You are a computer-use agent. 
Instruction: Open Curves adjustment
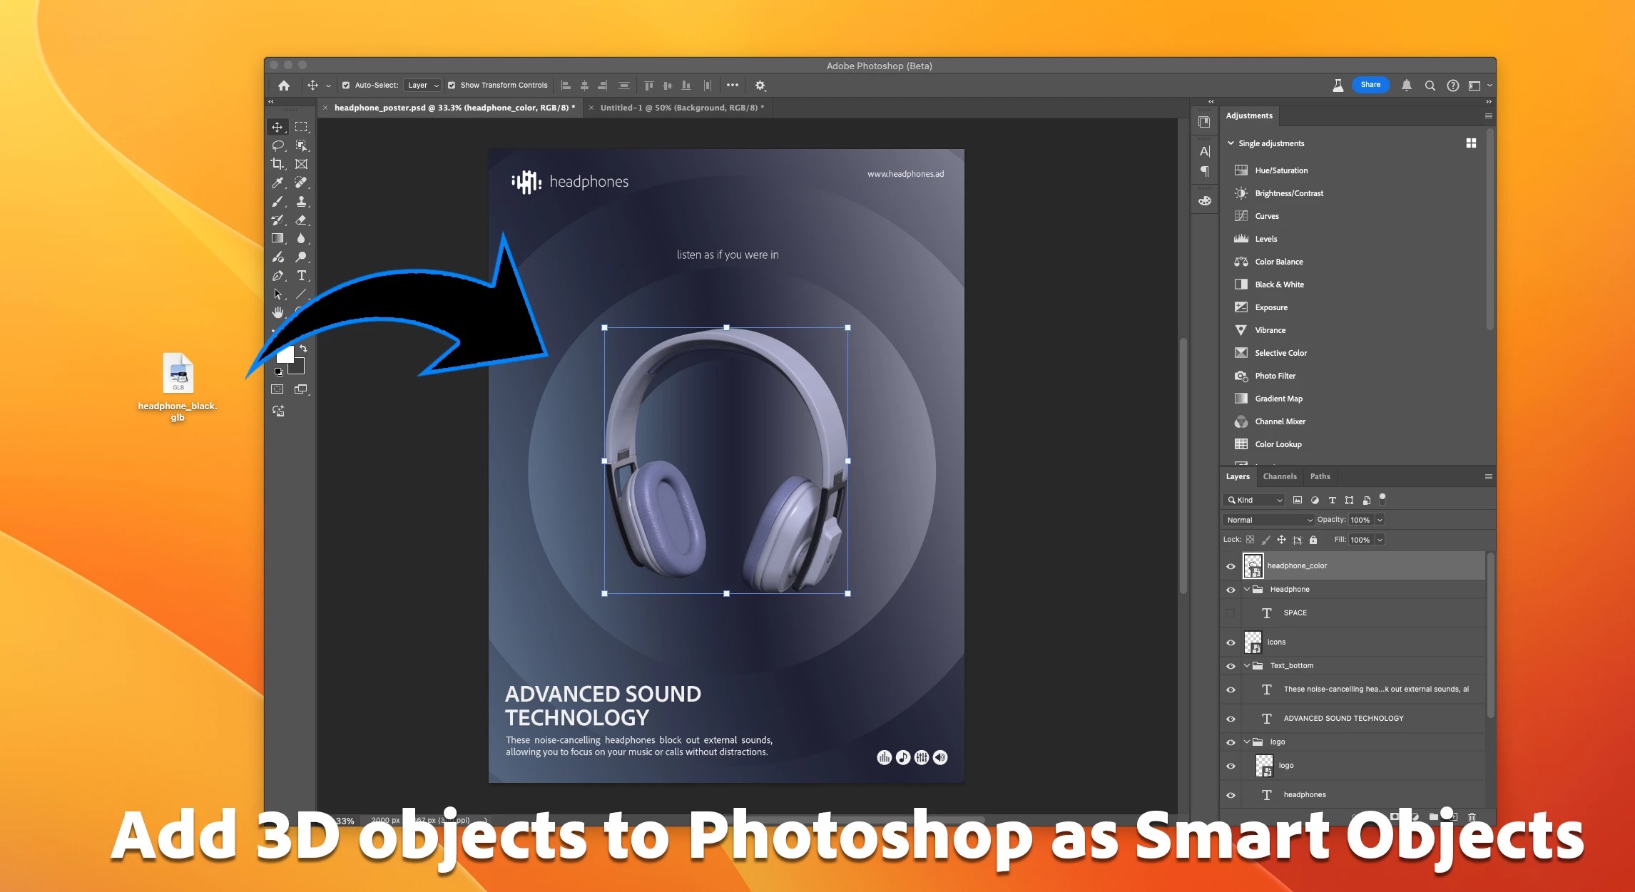click(x=1267, y=216)
